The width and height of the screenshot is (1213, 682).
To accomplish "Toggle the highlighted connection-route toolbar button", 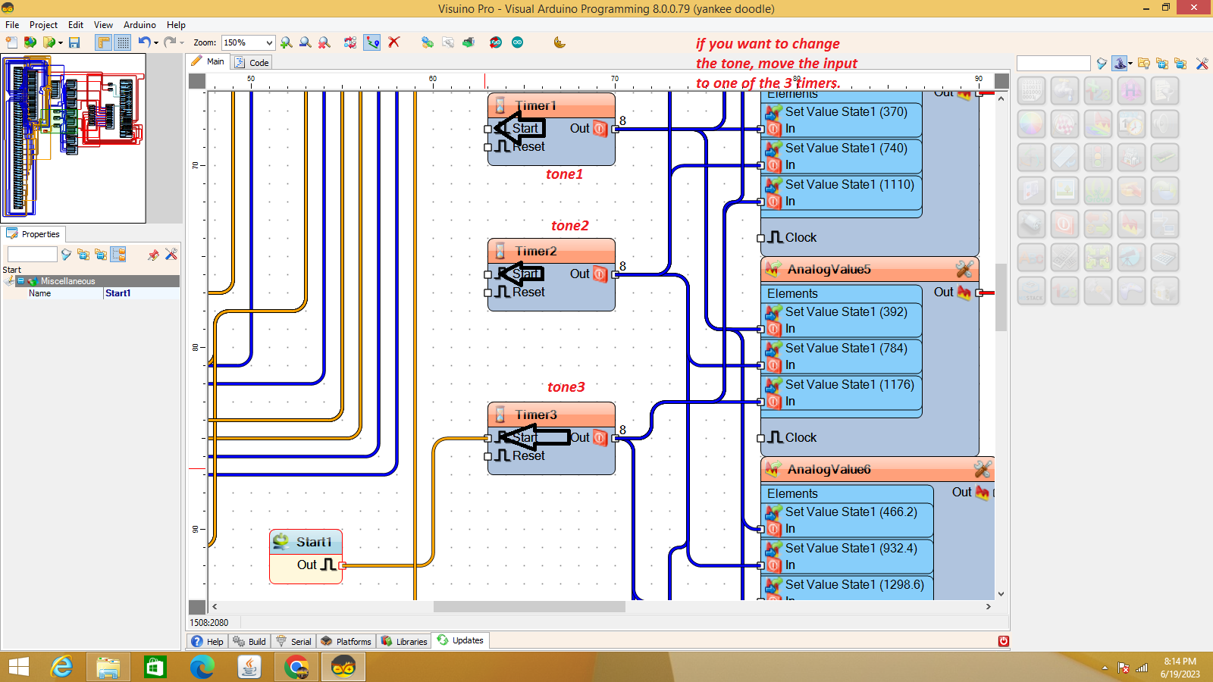I will pyautogui.click(x=372, y=42).
